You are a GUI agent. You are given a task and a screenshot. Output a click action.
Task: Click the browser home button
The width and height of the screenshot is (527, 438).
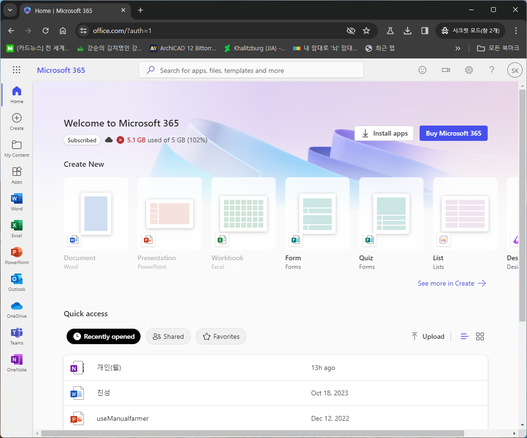coord(62,31)
